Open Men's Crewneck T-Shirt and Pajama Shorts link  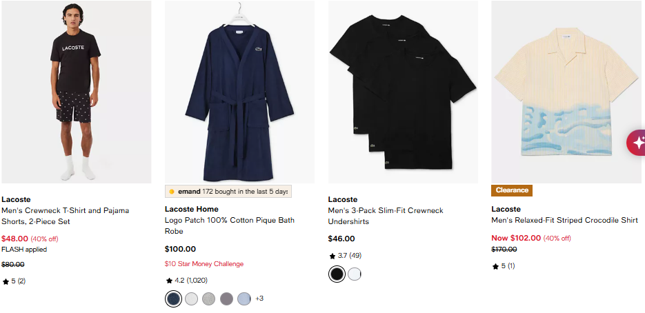click(x=66, y=216)
